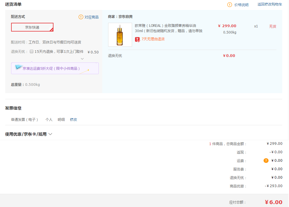
Task: Click the red ¥0.00 退换无忧 amount
Action: click(x=229, y=55)
